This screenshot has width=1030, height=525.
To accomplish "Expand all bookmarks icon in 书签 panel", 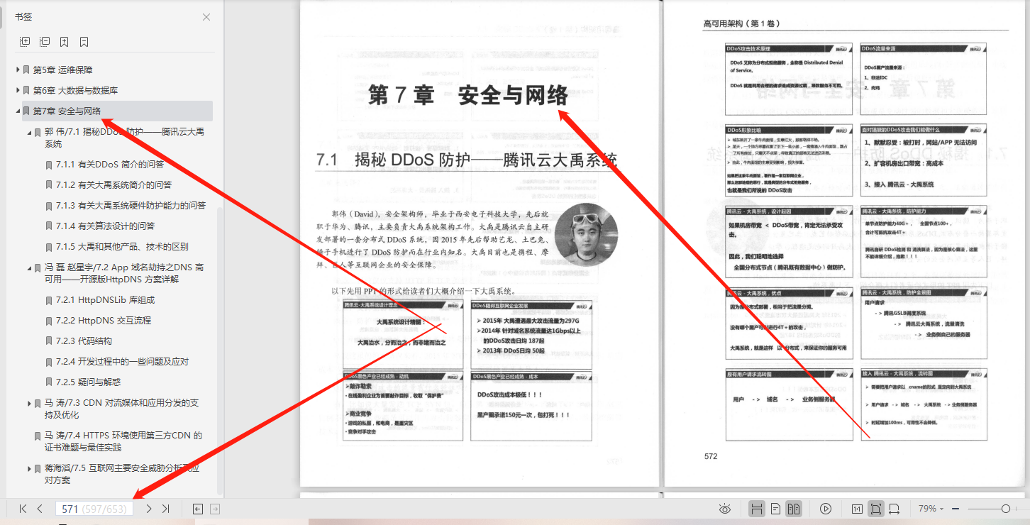I will pos(25,42).
